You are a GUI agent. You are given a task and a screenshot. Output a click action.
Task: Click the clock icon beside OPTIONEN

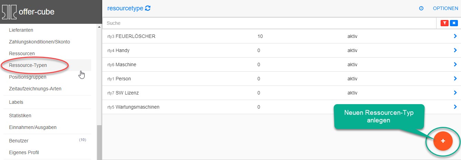click(421, 8)
